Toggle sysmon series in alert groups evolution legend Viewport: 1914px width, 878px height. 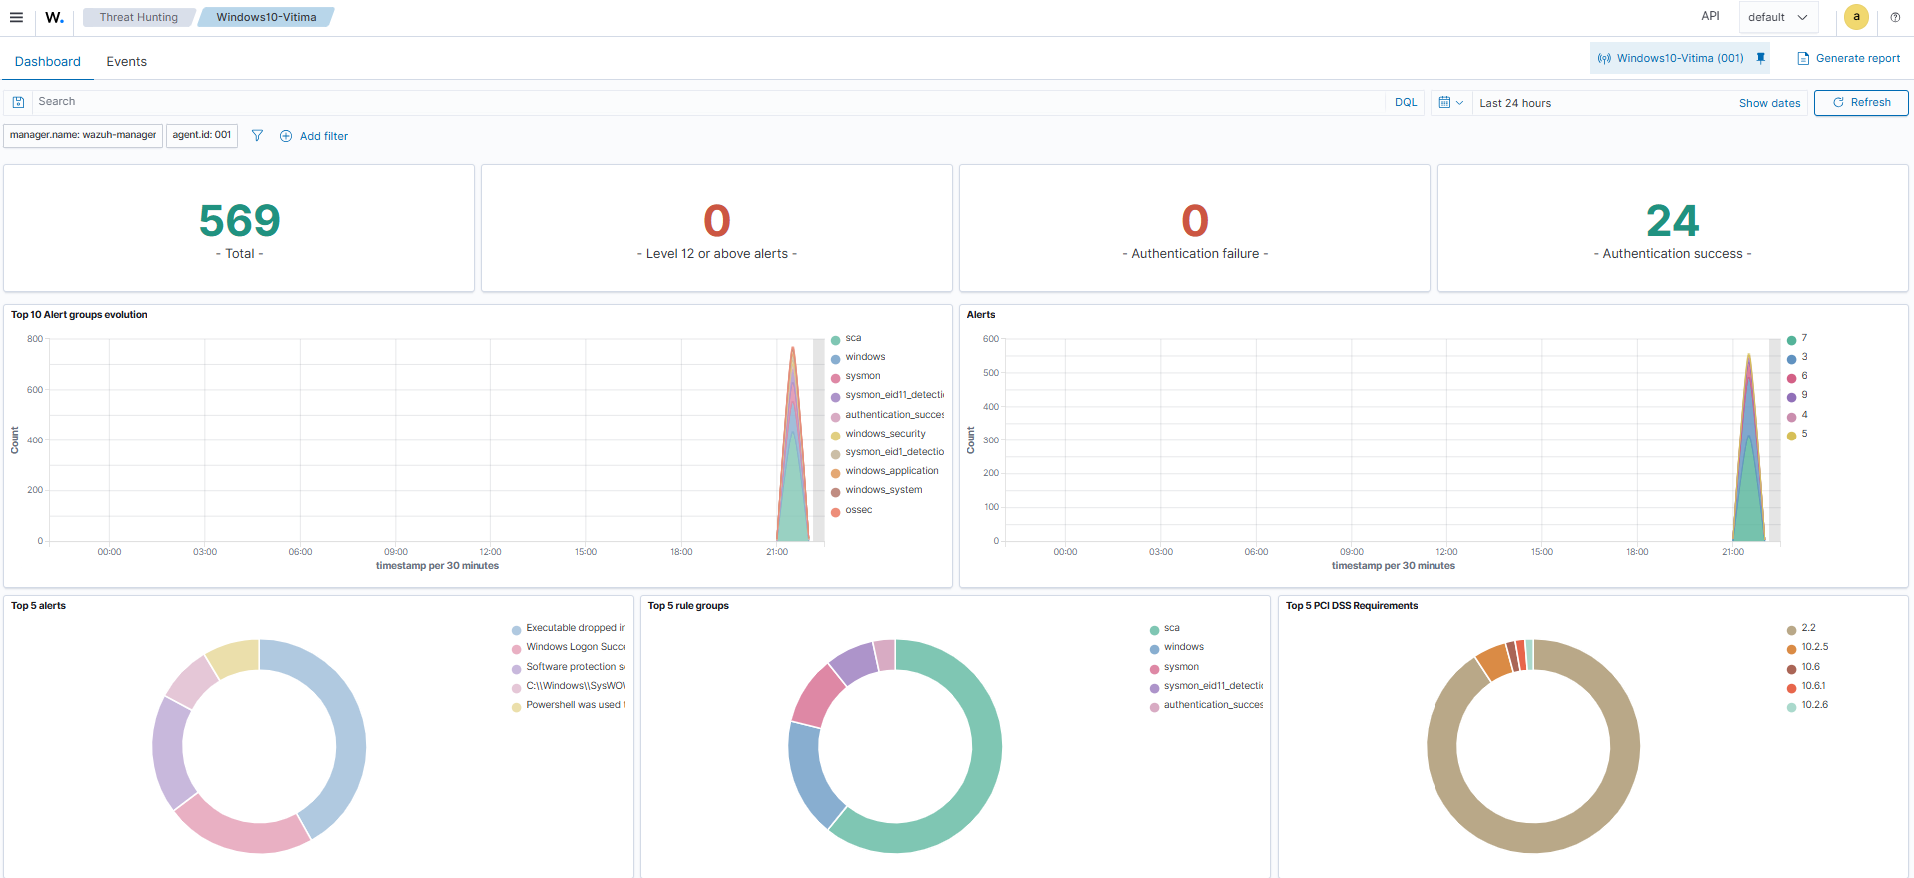coord(856,376)
